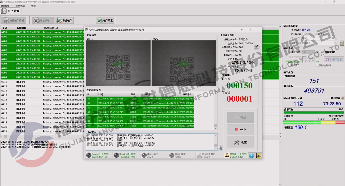Viewport: 345px width, 186px height.
Task: Click the blue info icon in status bar
Action: click(x=251, y=155)
